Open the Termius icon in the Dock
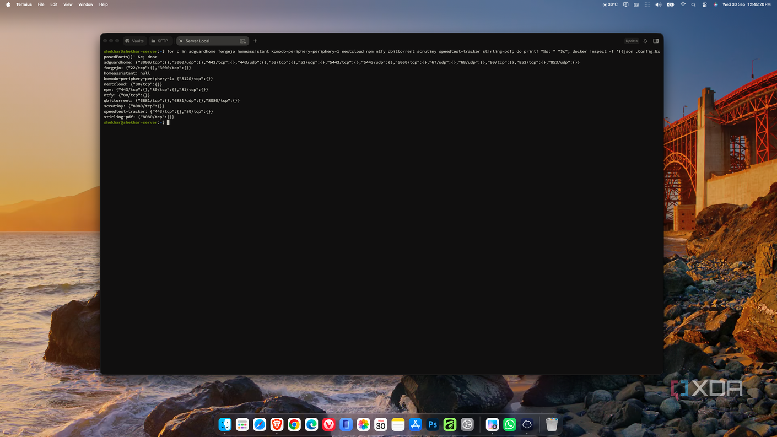The width and height of the screenshot is (777, 437). tap(527, 424)
